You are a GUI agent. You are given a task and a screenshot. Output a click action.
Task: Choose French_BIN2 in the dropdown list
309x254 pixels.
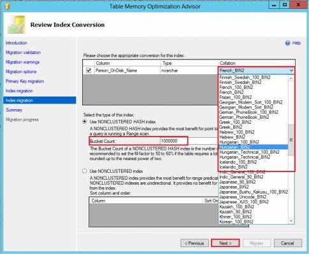click(x=231, y=92)
